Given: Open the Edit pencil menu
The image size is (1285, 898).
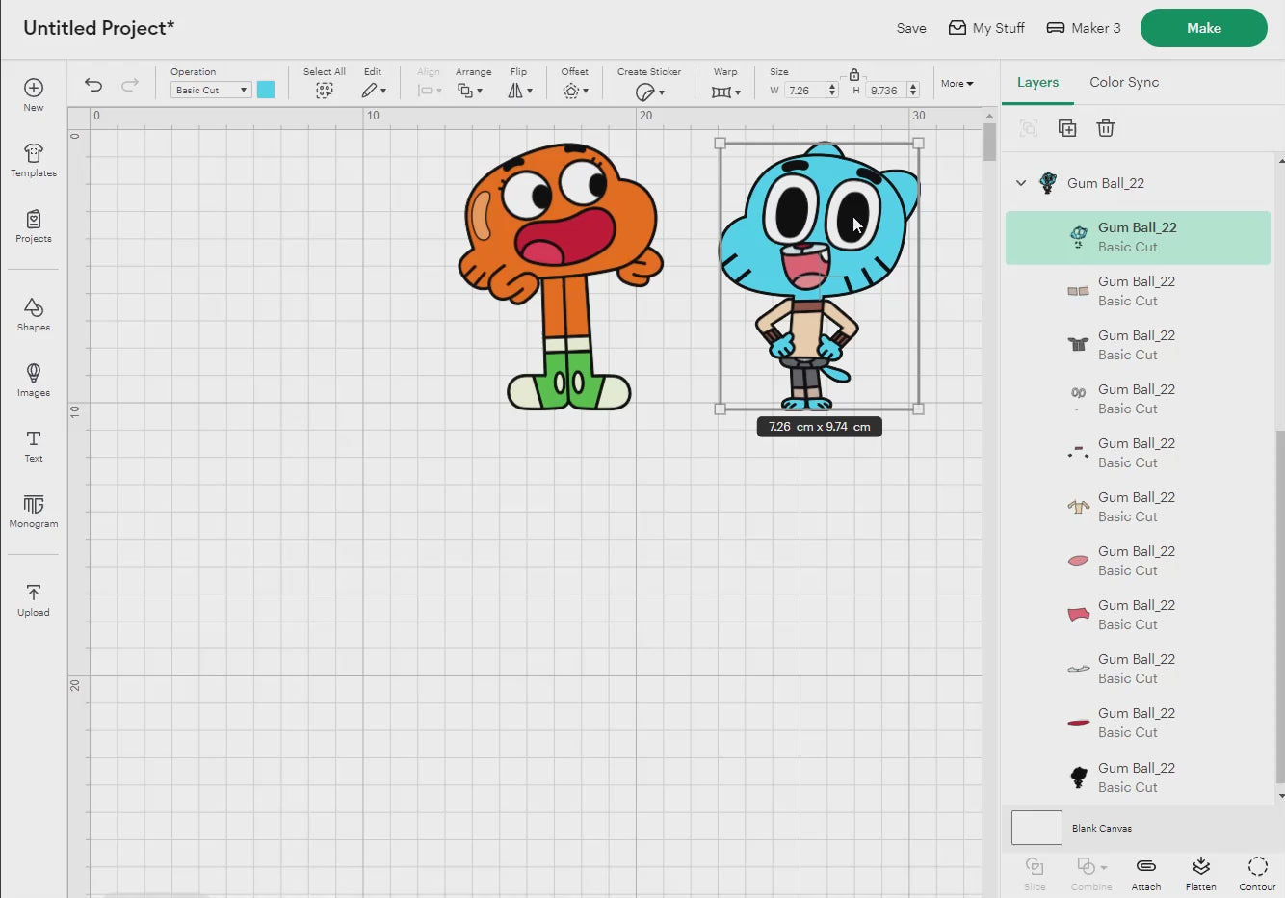Looking at the screenshot, I should (373, 91).
